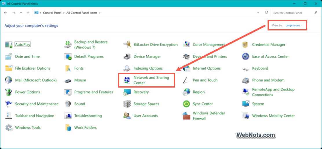Screen dimensions: 322x149
Task: Open the Mail (Microsoft Outlook) icon
Action: point(9,80)
